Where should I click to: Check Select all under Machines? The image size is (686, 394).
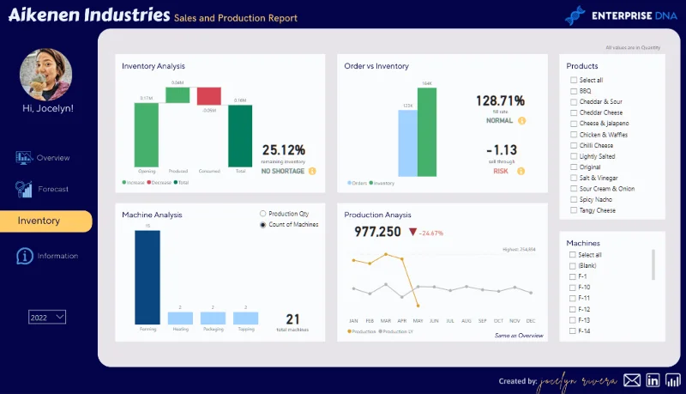click(572, 255)
